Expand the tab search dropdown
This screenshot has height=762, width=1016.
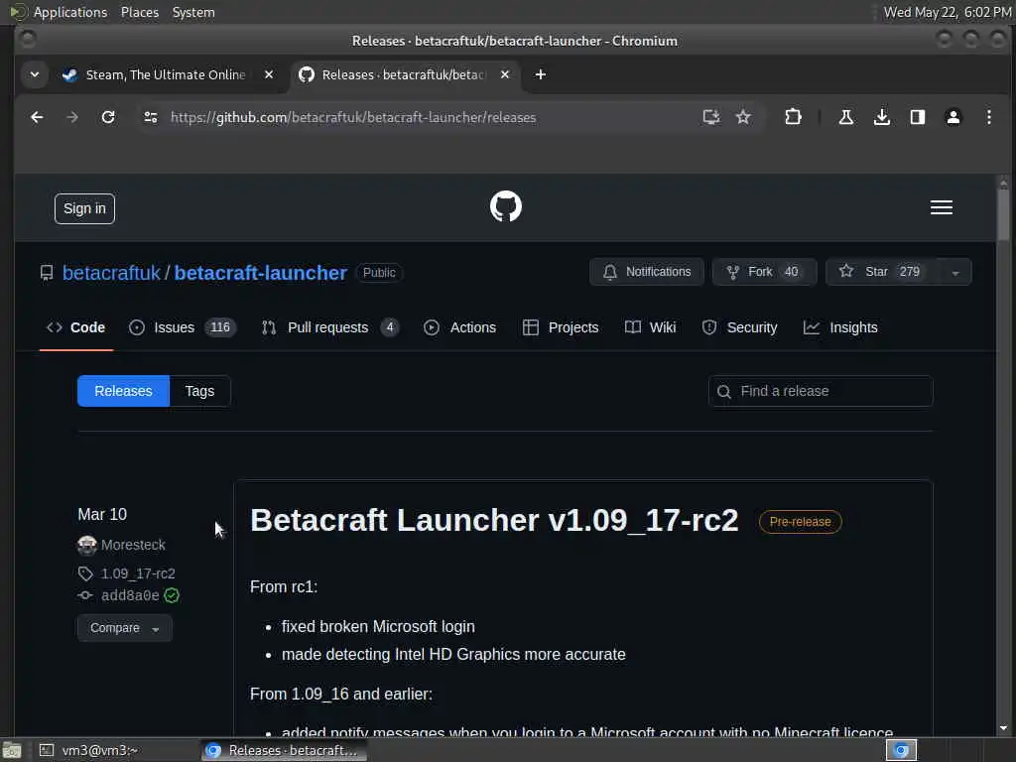coord(35,74)
